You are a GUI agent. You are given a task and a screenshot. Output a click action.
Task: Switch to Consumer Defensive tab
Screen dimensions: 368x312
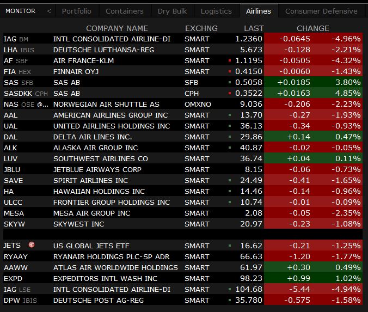click(x=321, y=11)
